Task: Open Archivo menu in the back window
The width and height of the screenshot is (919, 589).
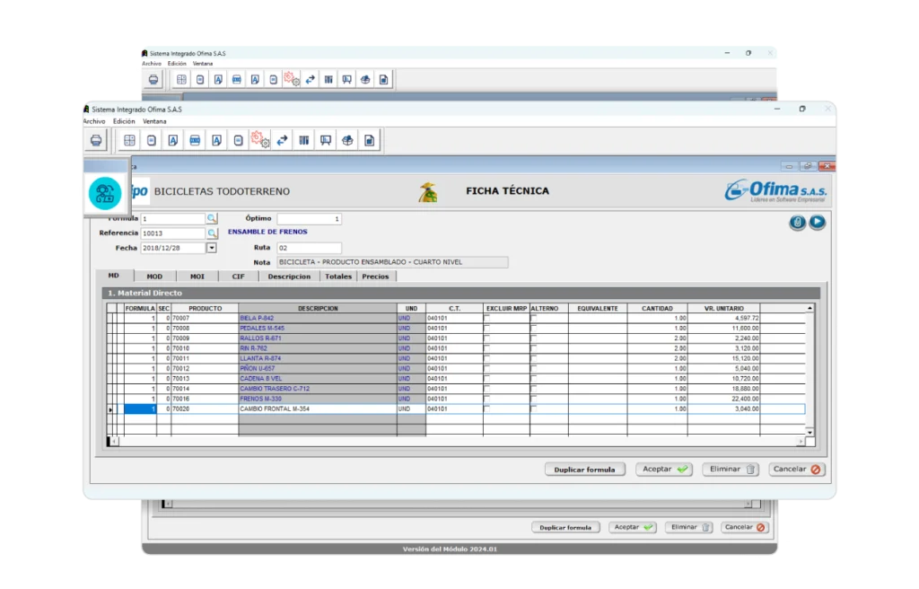Action: pyautogui.click(x=151, y=64)
